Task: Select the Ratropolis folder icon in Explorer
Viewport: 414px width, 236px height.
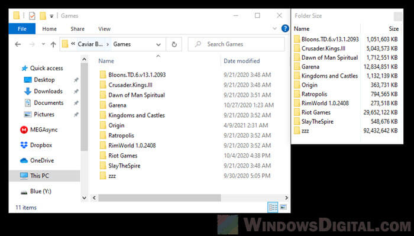Action: point(103,135)
